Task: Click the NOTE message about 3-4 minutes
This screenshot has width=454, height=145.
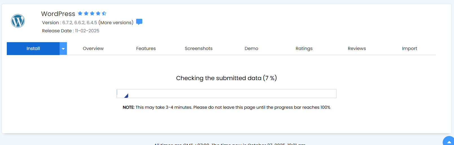Action: [x=226, y=107]
